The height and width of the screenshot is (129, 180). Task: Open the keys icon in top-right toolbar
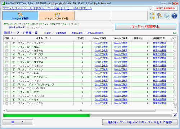point(159,16)
